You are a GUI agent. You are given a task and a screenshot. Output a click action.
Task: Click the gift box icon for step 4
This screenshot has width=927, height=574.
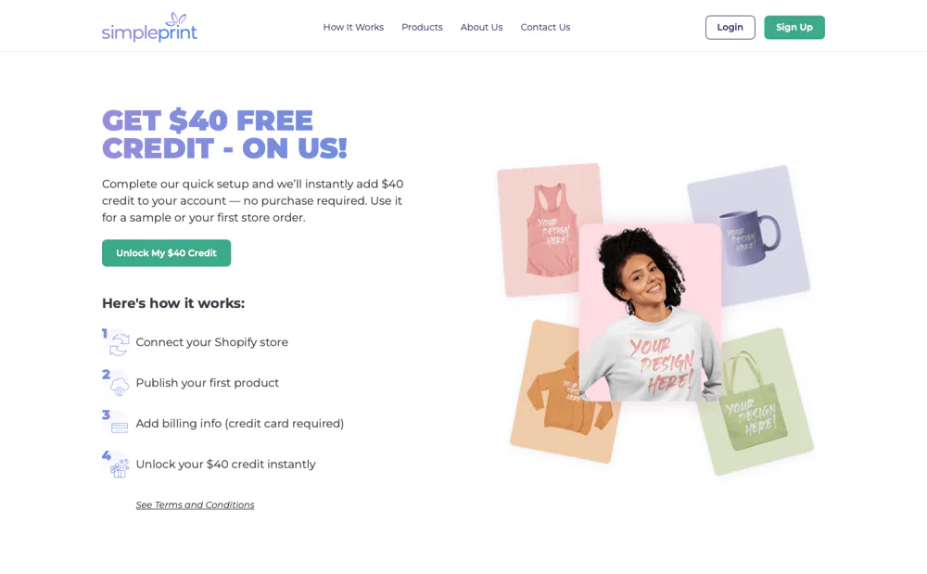[120, 468]
